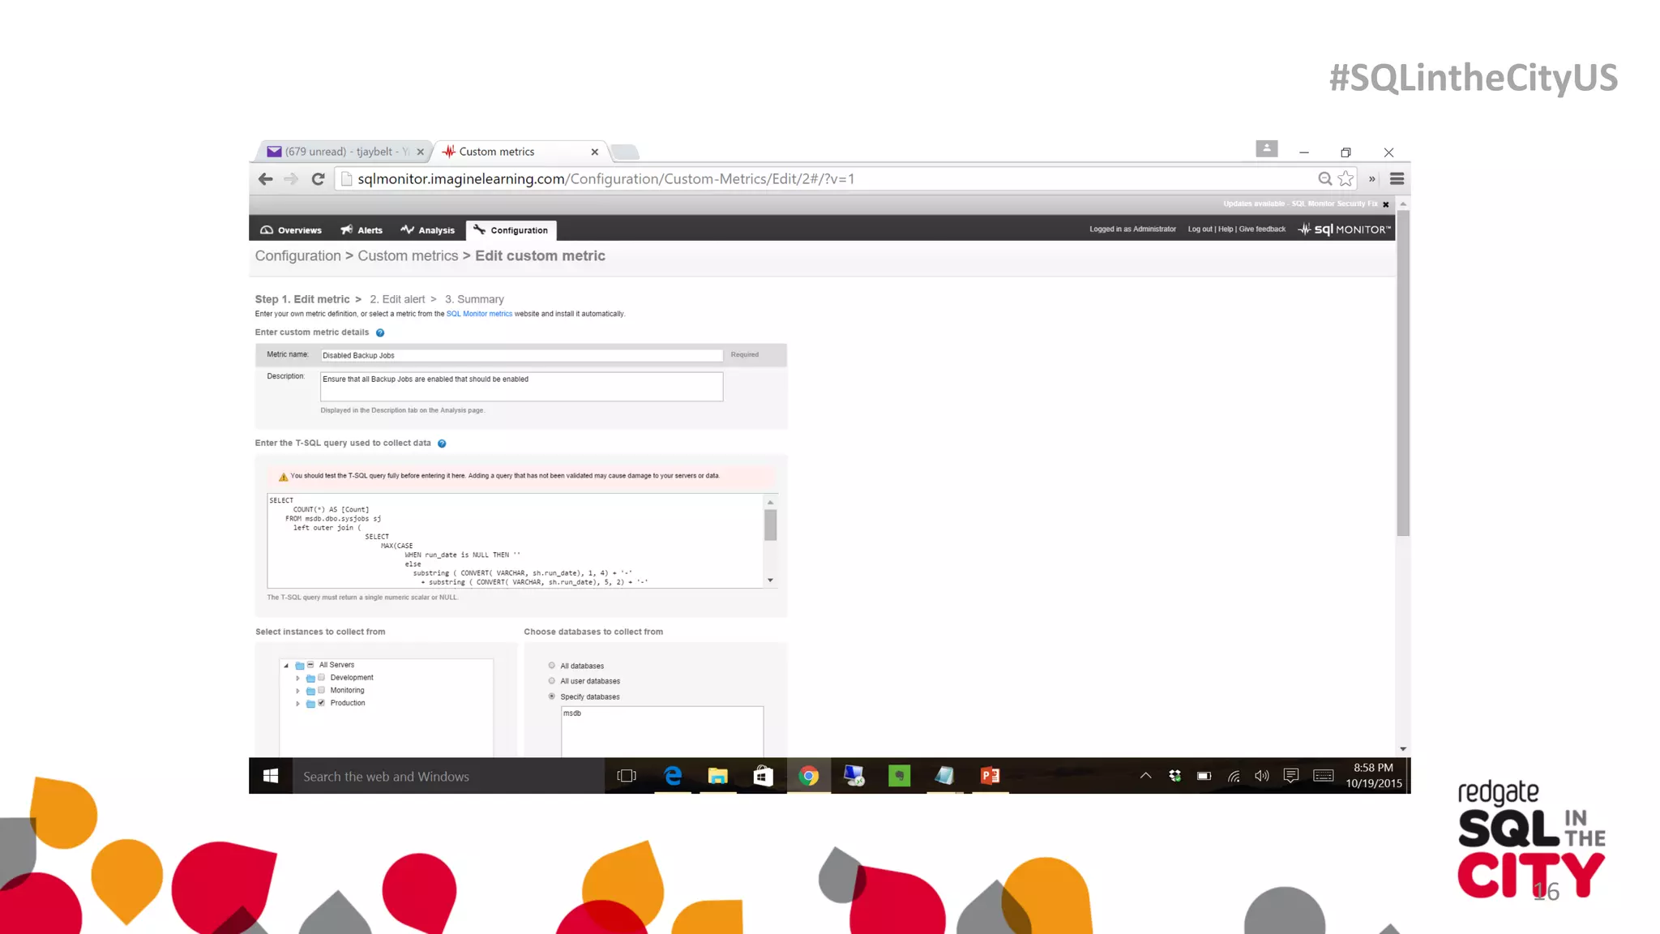Click the Metric name input field
This screenshot has width=1660, height=934.
pyautogui.click(x=520, y=355)
